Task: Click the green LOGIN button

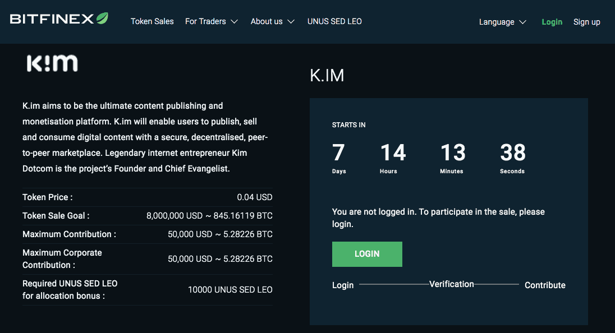Action: click(367, 255)
